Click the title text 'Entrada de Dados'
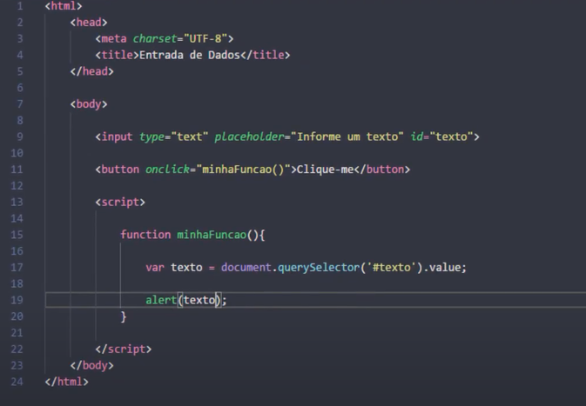This screenshot has height=406, width=586. pos(189,56)
